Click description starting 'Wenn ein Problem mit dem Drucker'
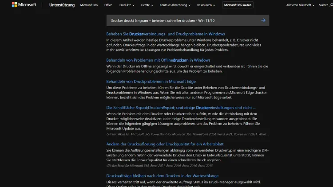Screen dimensions: 333x187 (x=183, y=121)
